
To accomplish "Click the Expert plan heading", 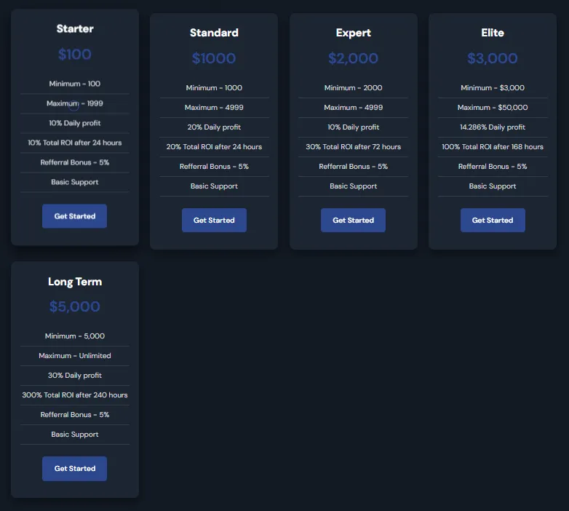I will click(x=353, y=33).
